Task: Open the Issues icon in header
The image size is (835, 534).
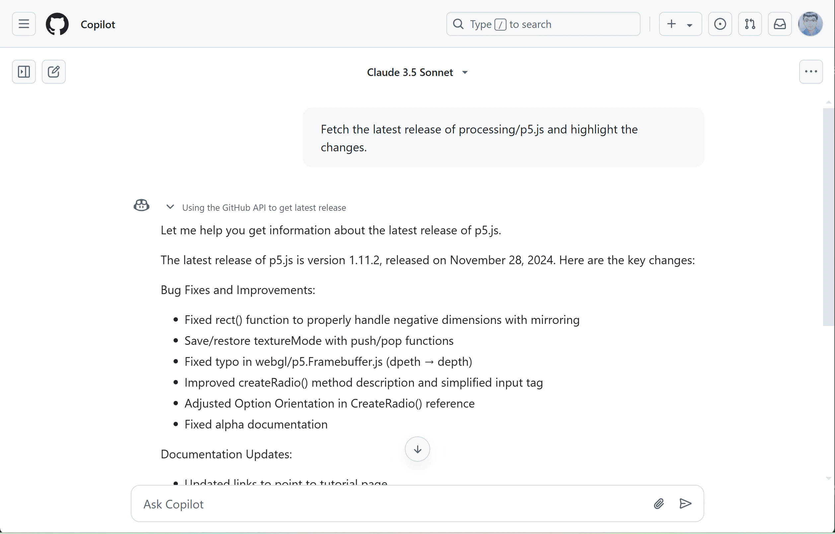Action: pos(720,24)
